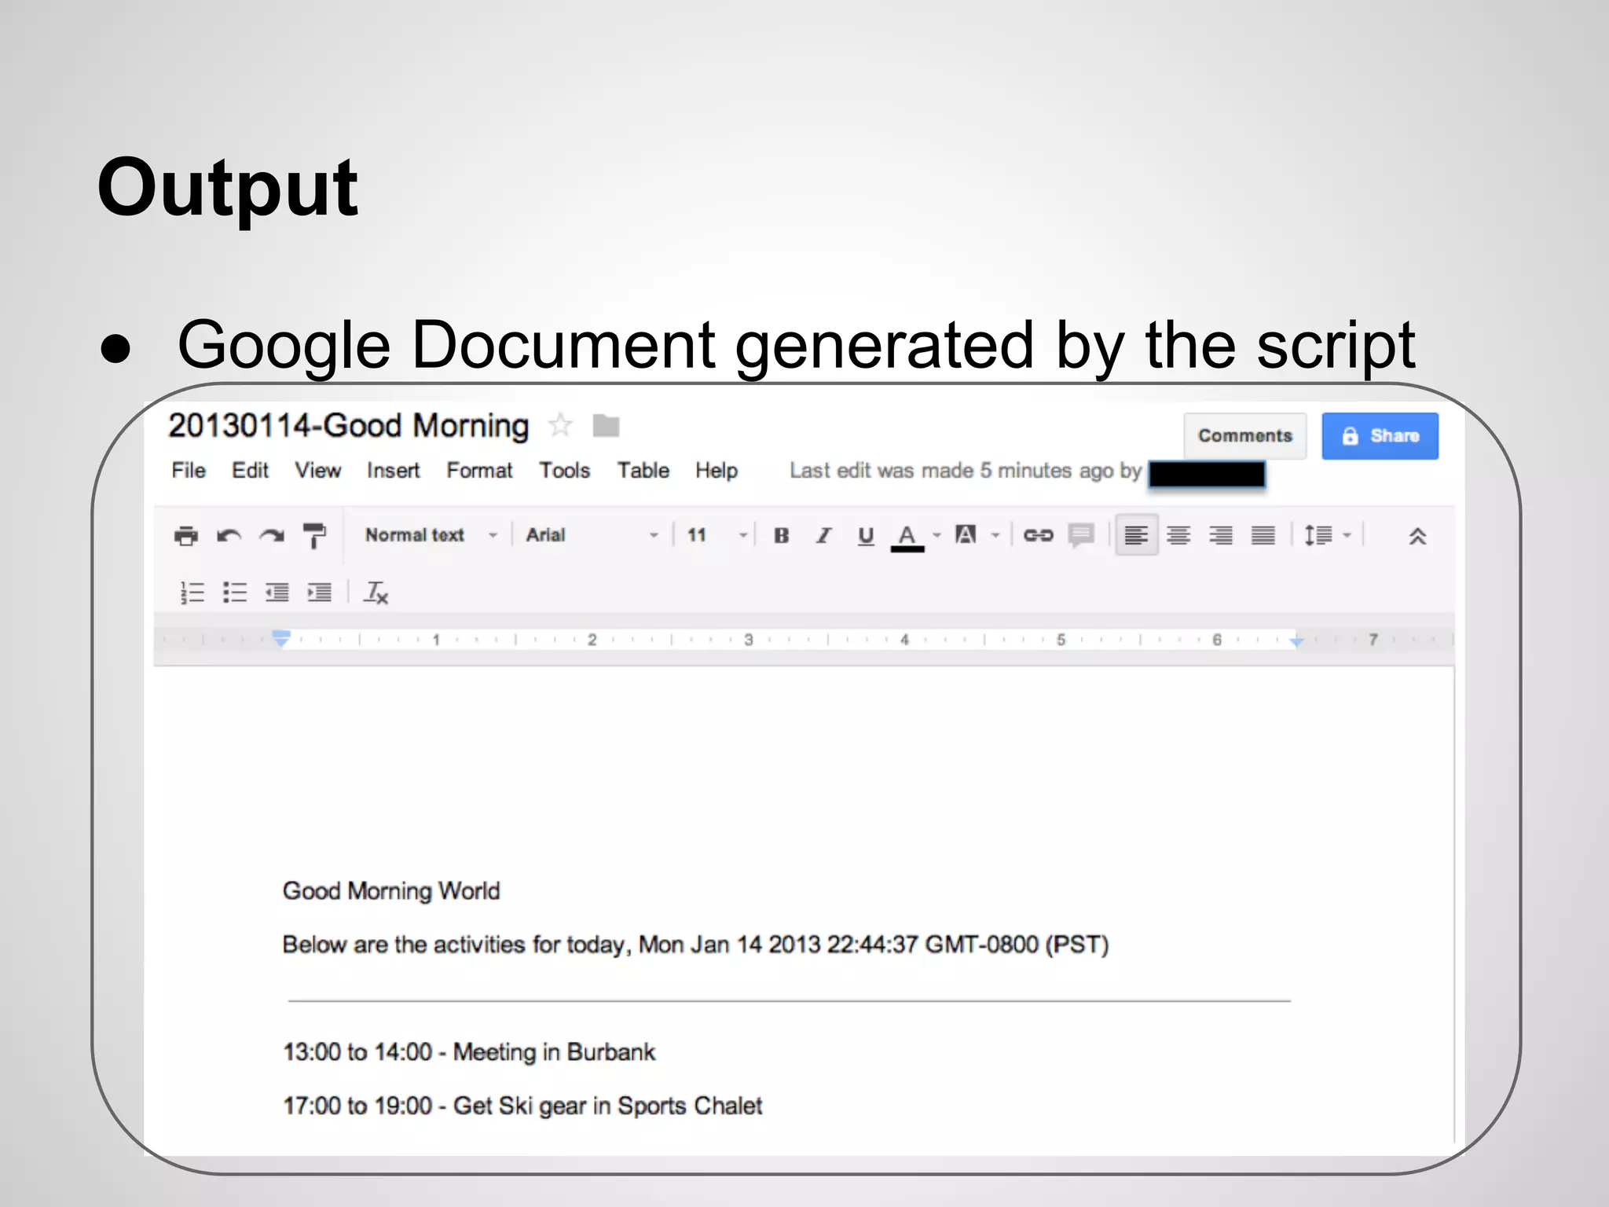Click the insert comment icon
Screen dimensions: 1609x1207
(1081, 536)
